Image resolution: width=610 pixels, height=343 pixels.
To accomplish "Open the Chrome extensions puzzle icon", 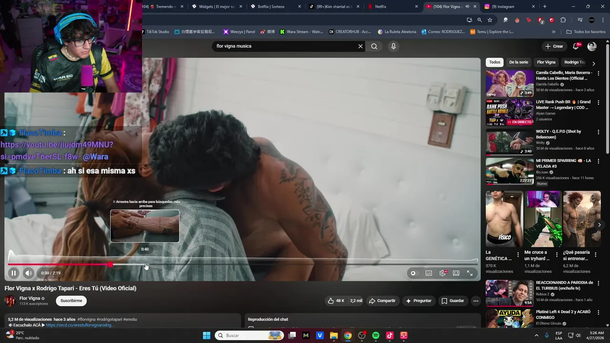I will click(563, 20).
